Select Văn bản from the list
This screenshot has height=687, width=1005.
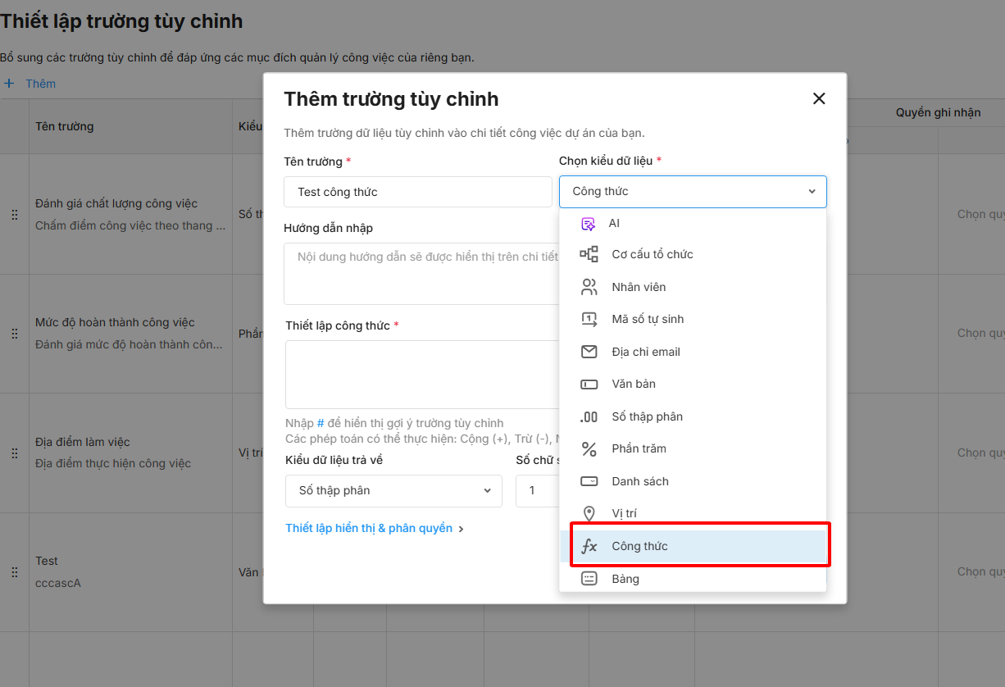tap(633, 384)
